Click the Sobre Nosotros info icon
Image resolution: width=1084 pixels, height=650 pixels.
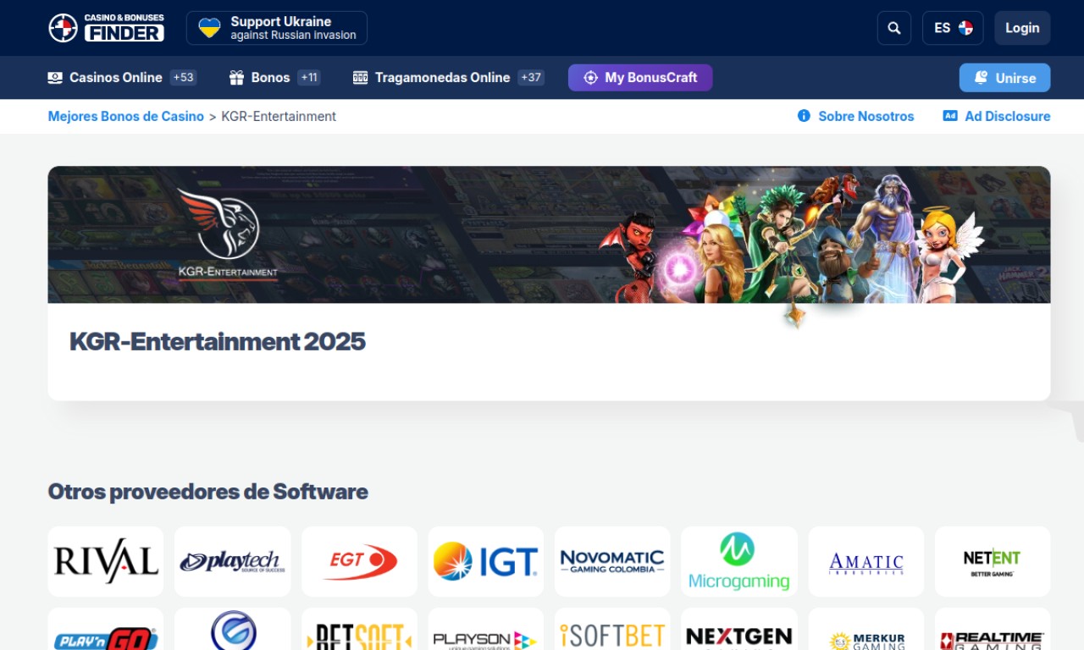coord(804,116)
